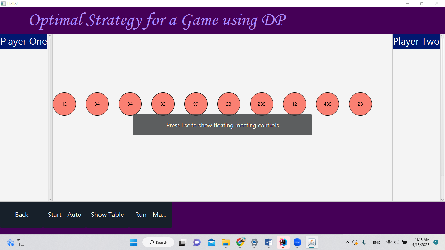Click the Player One scrollbar down arrow

(50, 200)
